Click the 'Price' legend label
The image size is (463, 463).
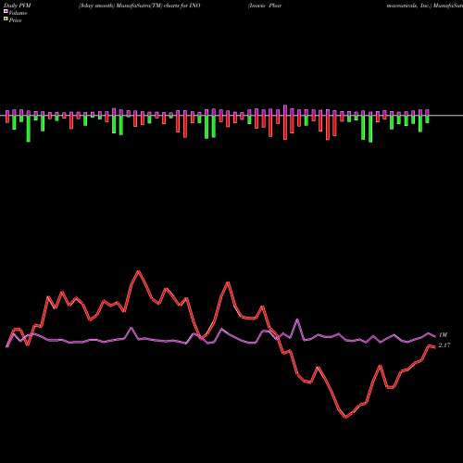(15, 20)
